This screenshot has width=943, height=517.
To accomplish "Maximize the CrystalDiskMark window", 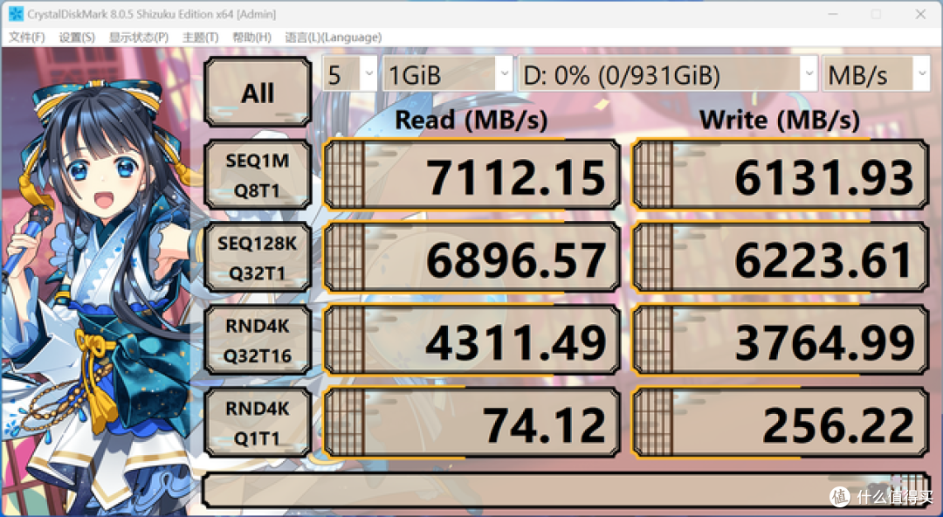I will point(877,14).
